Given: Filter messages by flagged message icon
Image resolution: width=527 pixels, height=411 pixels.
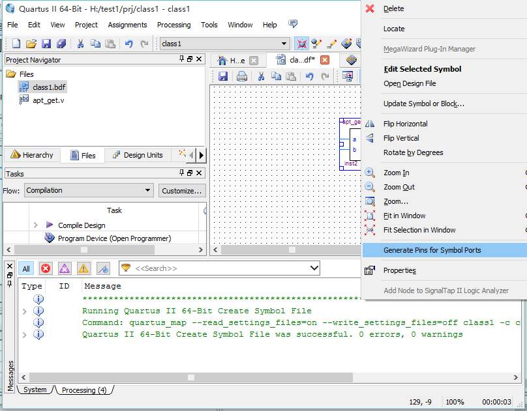Looking at the screenshot, I should pos(103,268).
